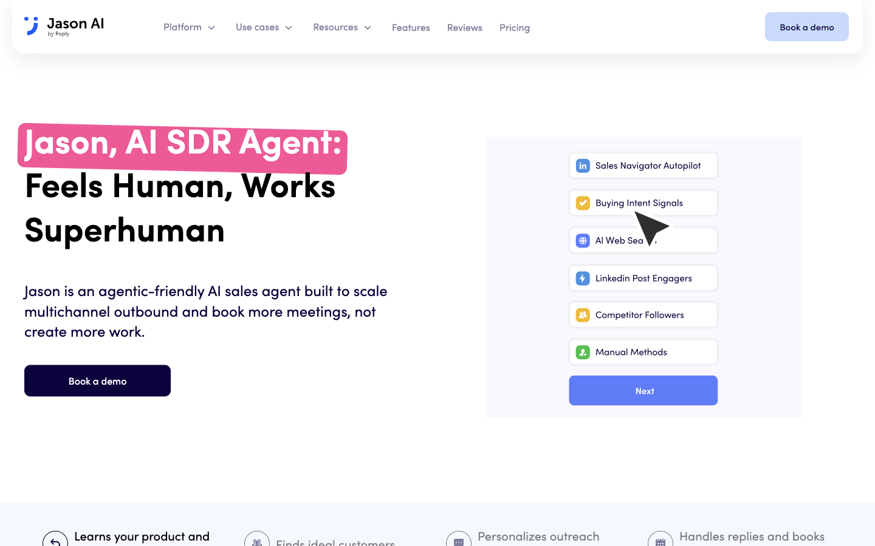875x546 pixels.
Task: Click the Book a demo header button
Action: (x=807, y=27)
